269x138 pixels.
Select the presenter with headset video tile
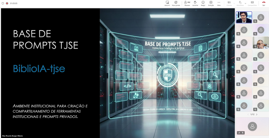(244, 17)
